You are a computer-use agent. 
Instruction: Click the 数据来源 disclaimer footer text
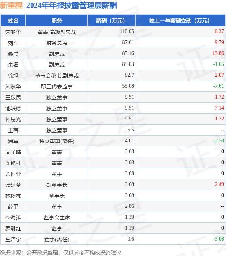pos(61,253)
